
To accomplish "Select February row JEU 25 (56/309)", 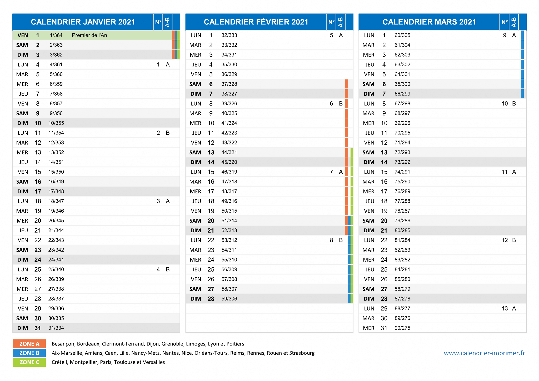I will click(x=269, y=269).
